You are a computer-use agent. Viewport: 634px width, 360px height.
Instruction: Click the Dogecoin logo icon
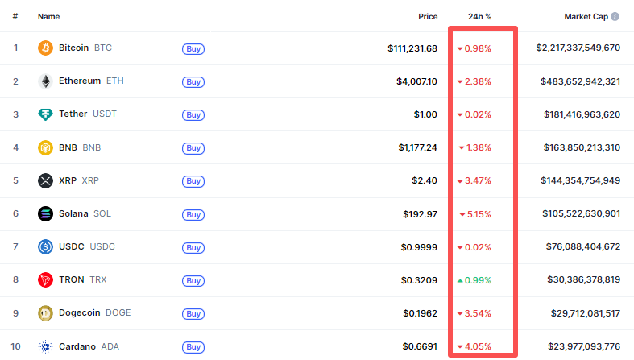point(45,312)
